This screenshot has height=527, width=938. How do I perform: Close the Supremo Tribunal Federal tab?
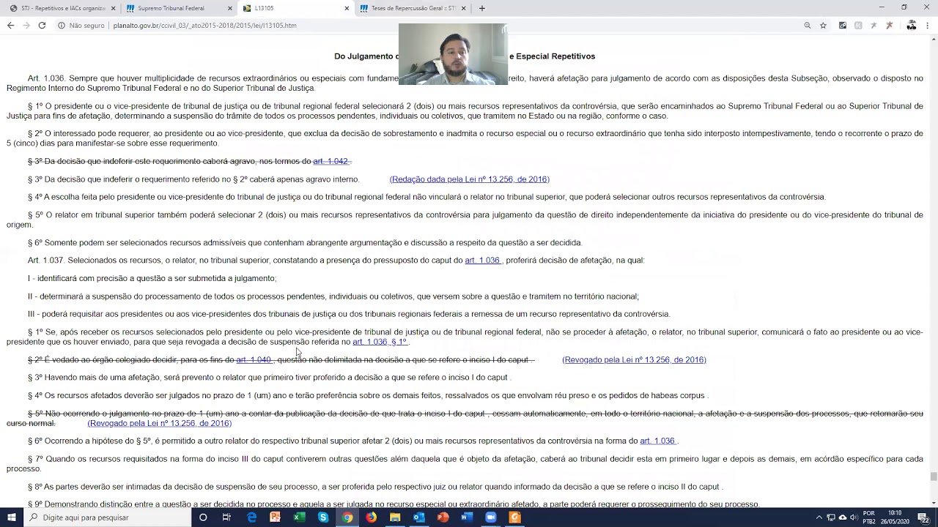tap(229, 8)
